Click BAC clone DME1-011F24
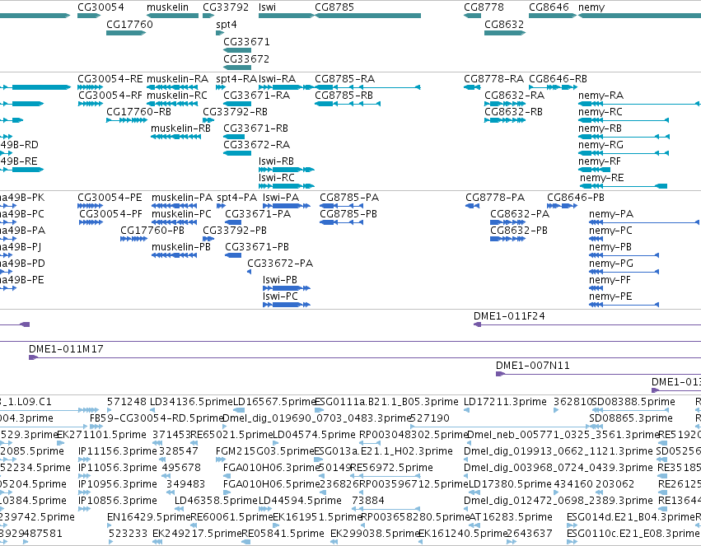The width and height of the screenshot is (701, 546). coord(509,316)
